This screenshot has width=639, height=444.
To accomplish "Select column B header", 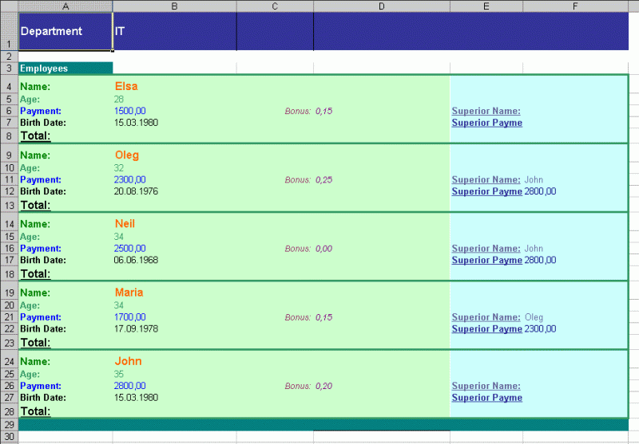I will coord(174,6).
